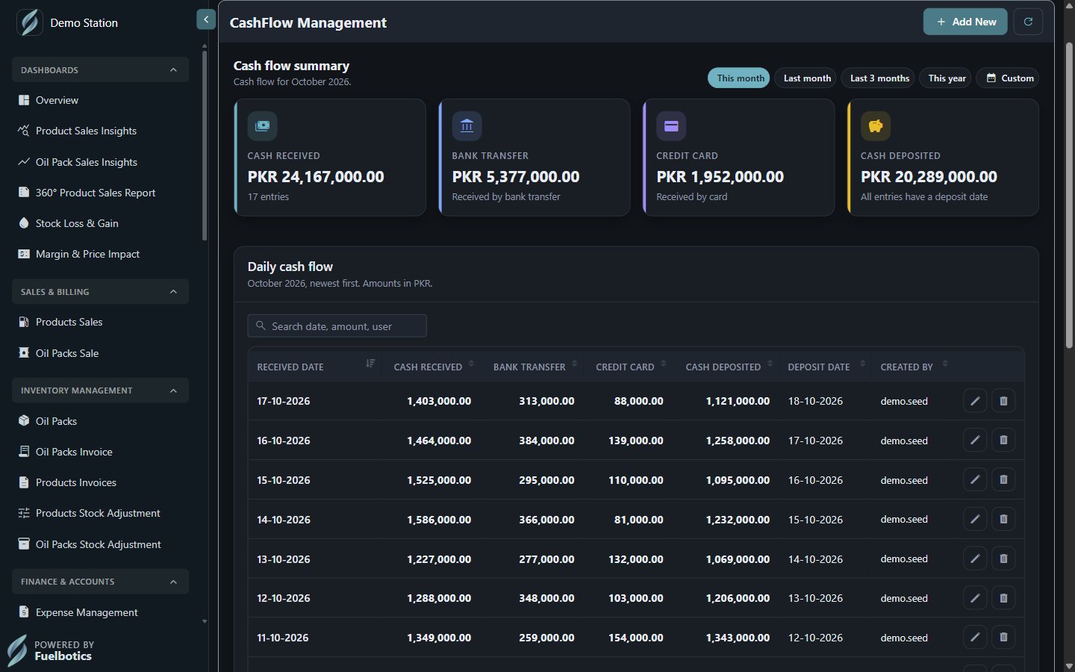Collapse the Inventory Management section

tap(100, 391)
